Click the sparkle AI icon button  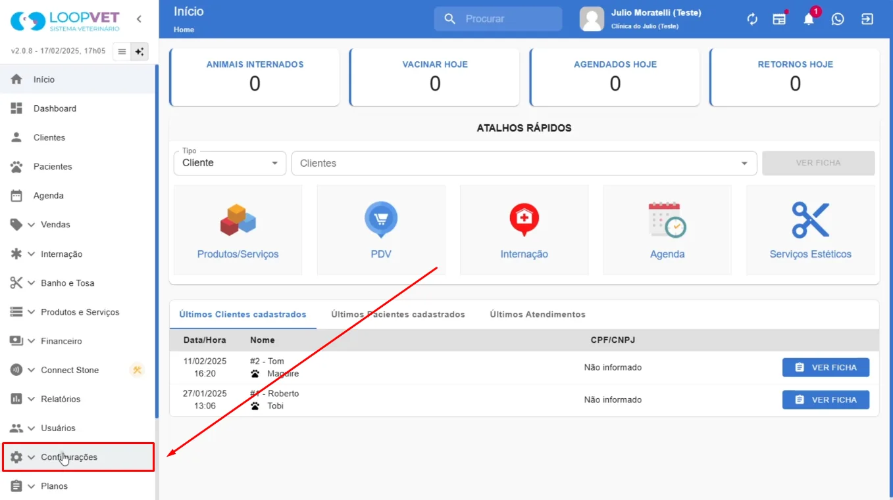(x=140, y=51)
